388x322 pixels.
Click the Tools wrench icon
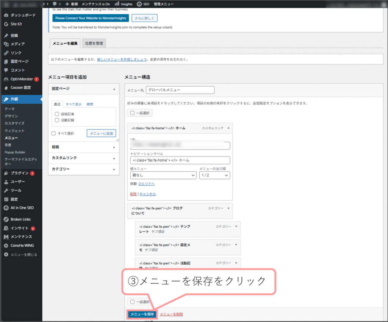pyautogui.click(x=6, y=191)
